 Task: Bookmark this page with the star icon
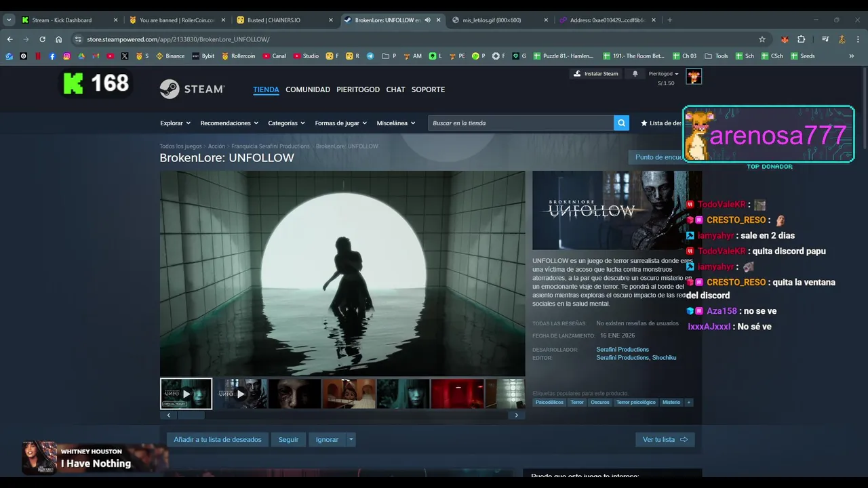[x=762, y=39]
